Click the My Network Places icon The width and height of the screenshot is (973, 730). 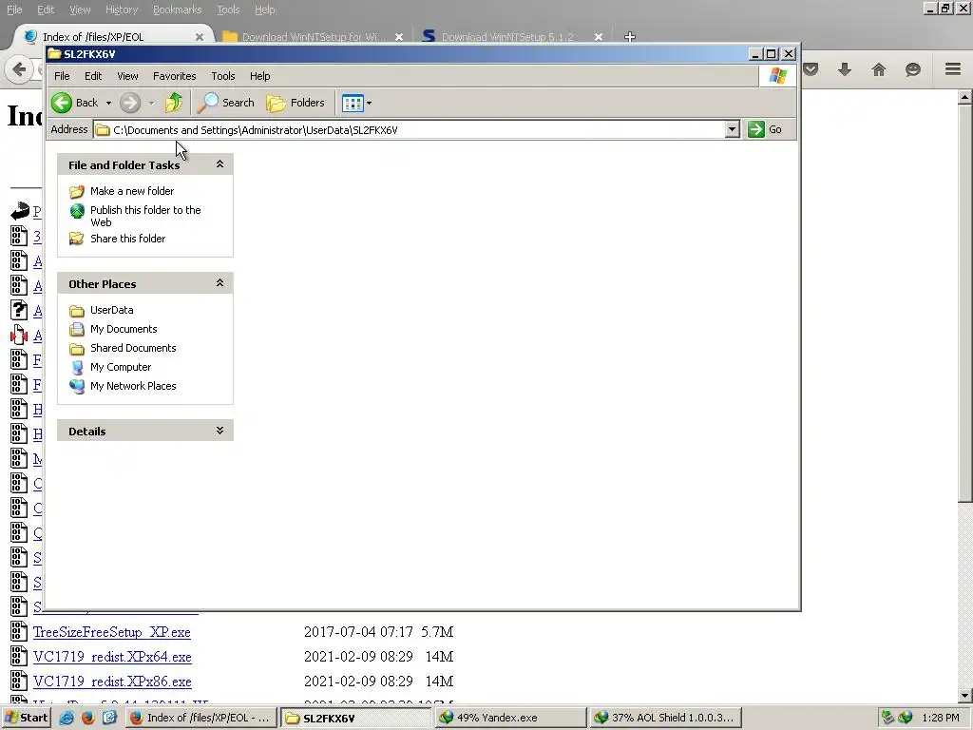pyautogui.click(x=77, y=386)
